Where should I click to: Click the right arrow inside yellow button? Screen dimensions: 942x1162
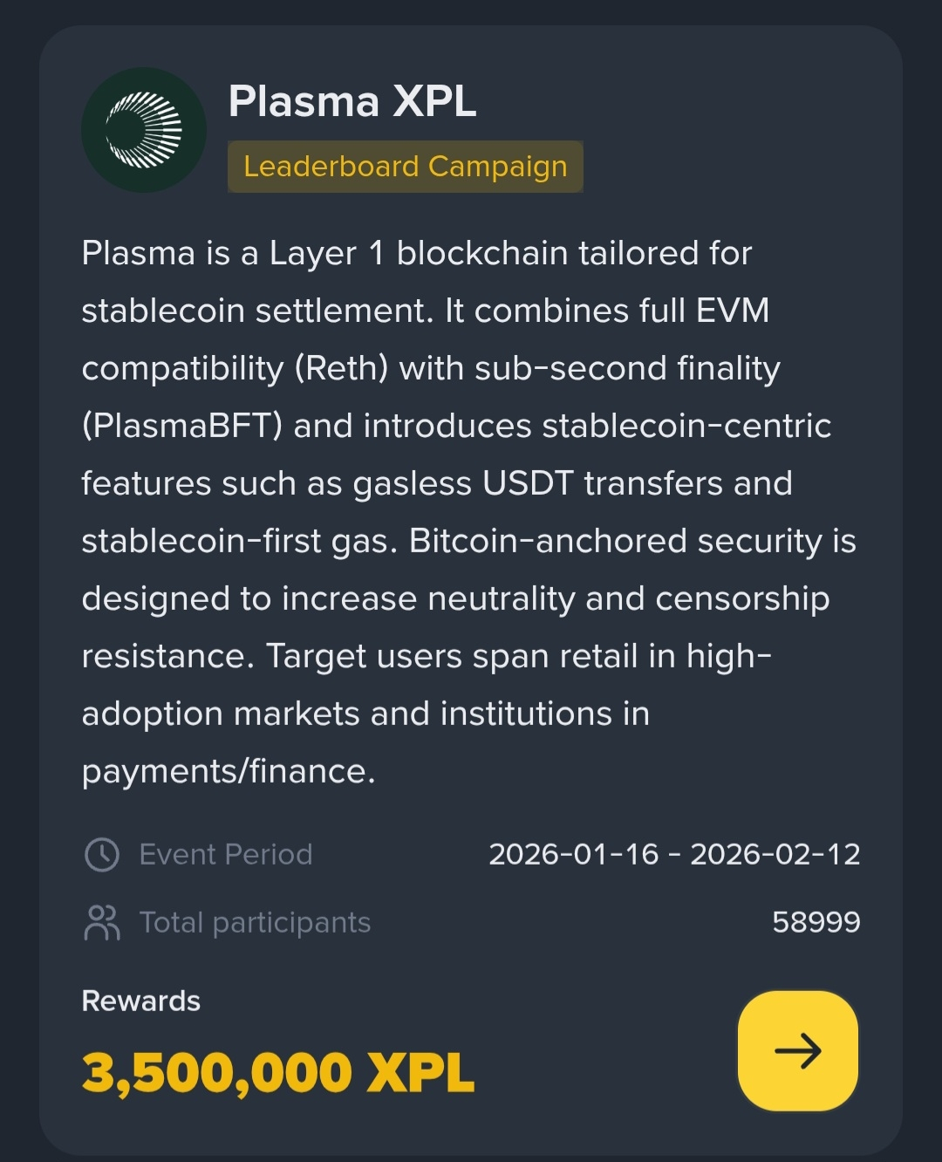click(798, 1050)
